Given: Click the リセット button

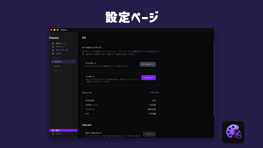Looking at the screenshot, I should pos(149,134).
